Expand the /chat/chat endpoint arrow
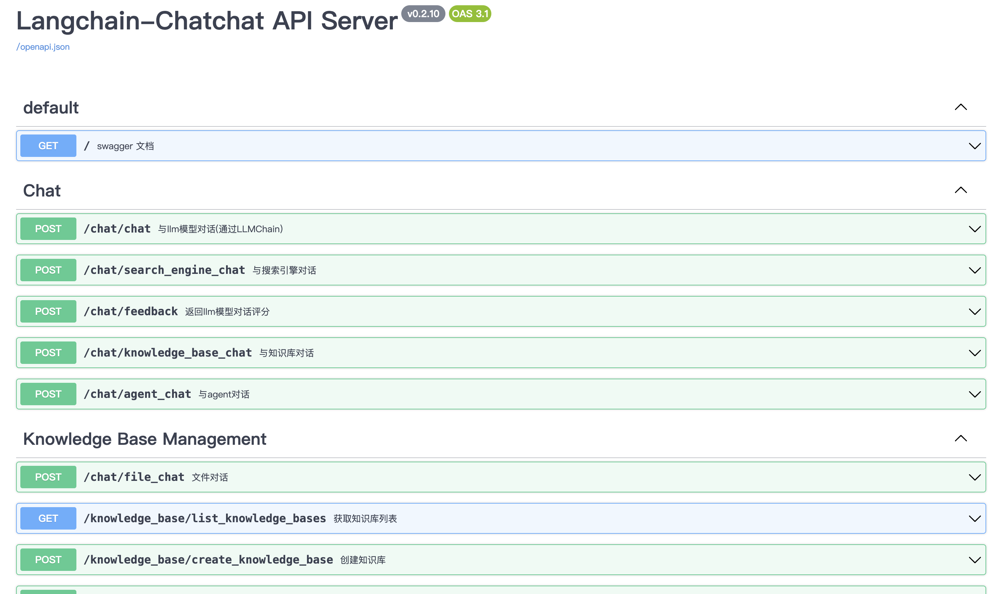 click(974, 229)
